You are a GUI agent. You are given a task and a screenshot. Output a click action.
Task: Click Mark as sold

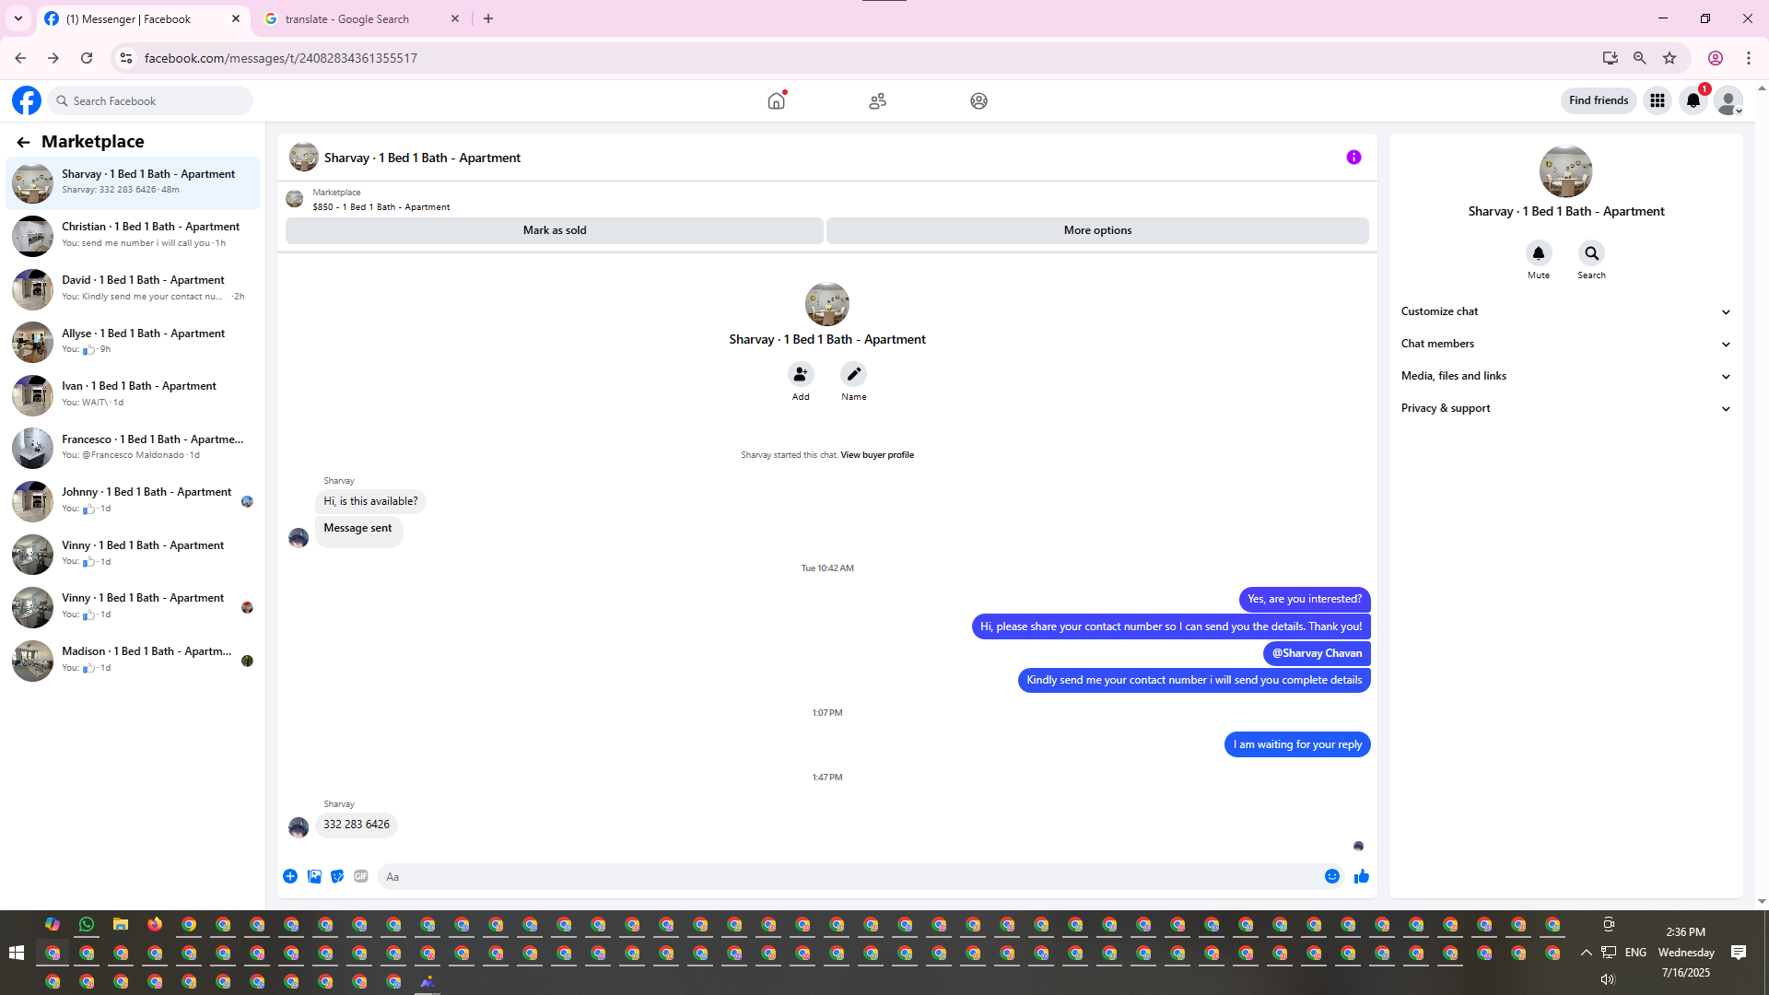(x=555, y=230)
